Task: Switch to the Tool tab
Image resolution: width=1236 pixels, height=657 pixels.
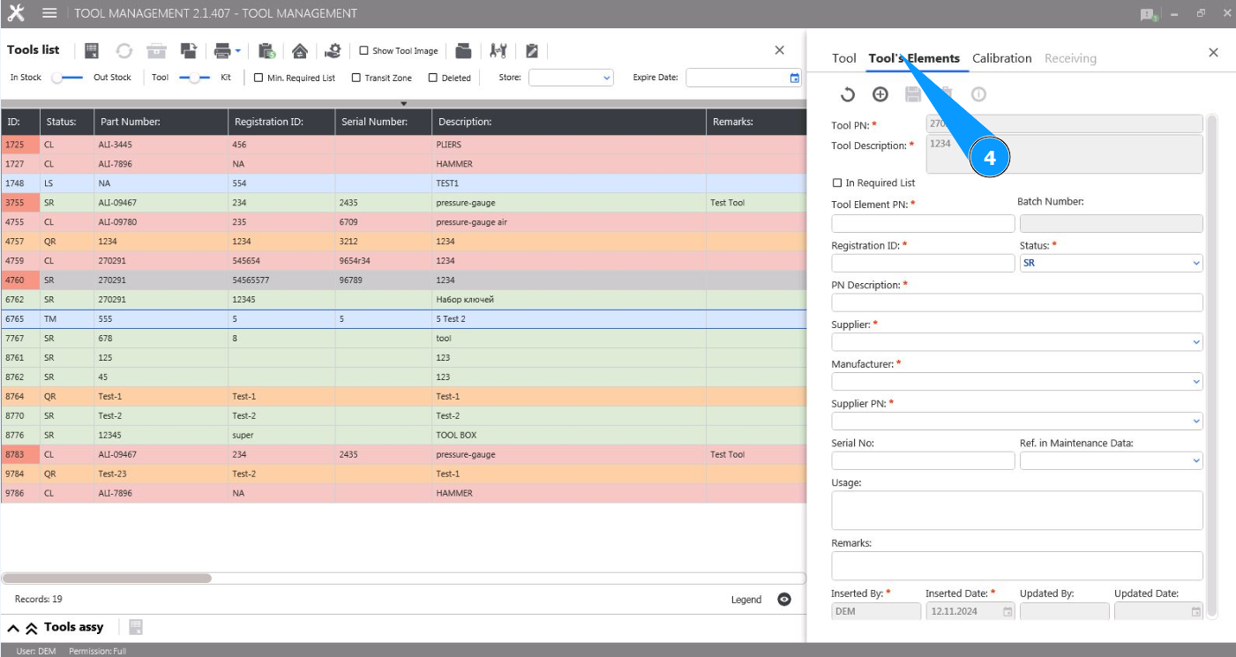Action: pos(843,58)
